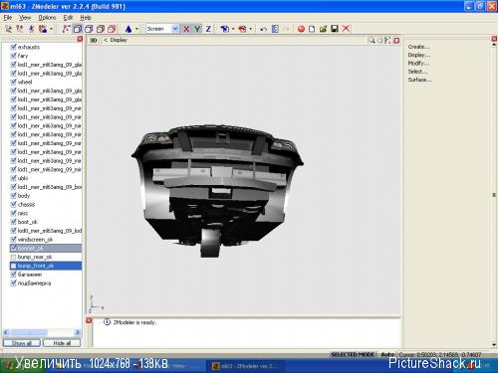Click the blue pivot helper icon
498x373 pixels.
click(x=225, y=29)
